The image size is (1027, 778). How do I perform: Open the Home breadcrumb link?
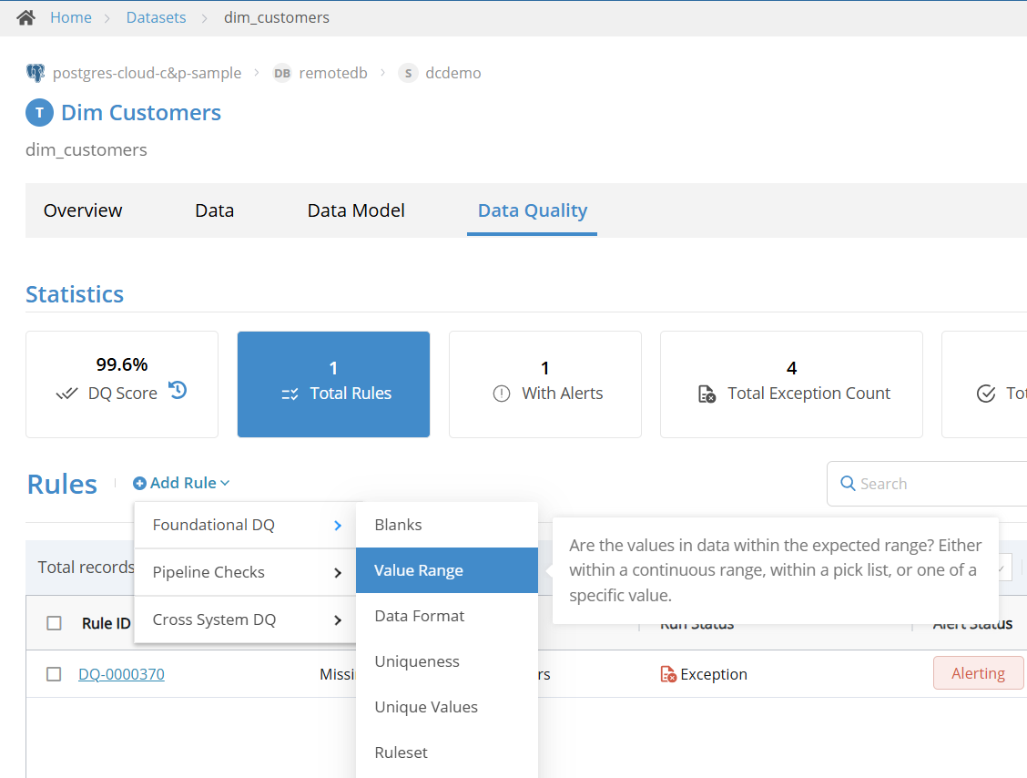click(x=71, y=17)
